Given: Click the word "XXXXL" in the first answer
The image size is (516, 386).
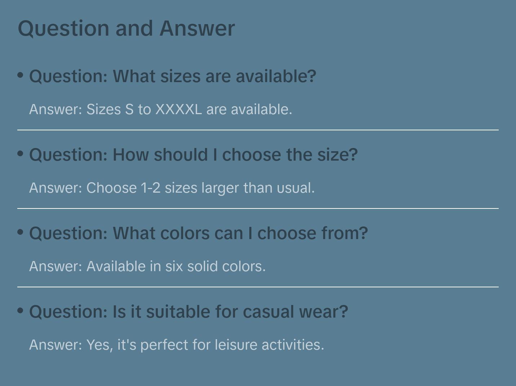Looking at the screenshot, I should 178,109.
